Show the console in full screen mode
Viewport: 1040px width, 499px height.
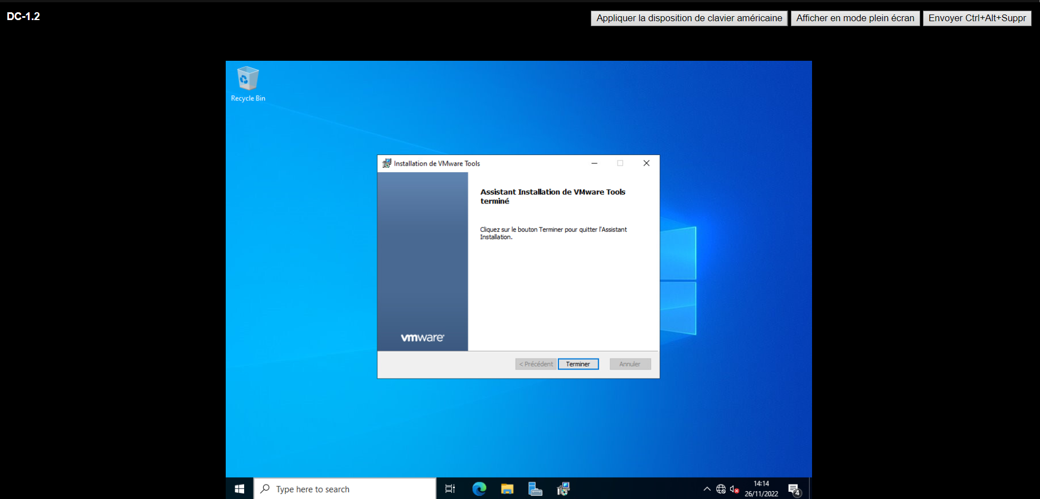[x=855, y=18]
